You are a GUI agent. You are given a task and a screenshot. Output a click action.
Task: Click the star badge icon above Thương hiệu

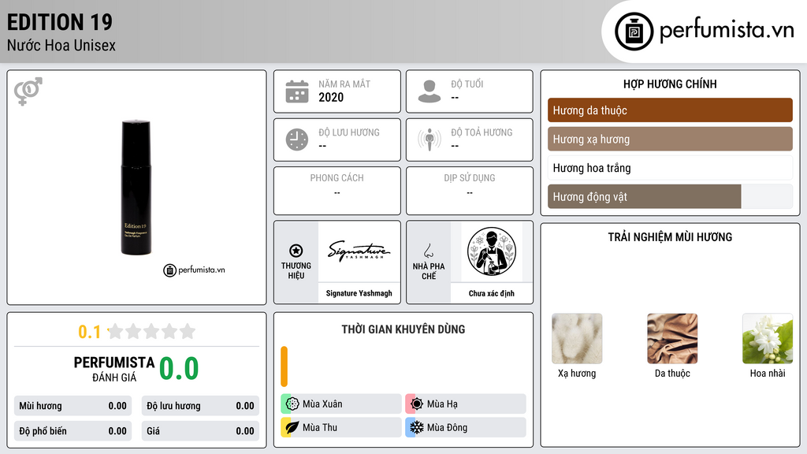[x=296, y=251]
